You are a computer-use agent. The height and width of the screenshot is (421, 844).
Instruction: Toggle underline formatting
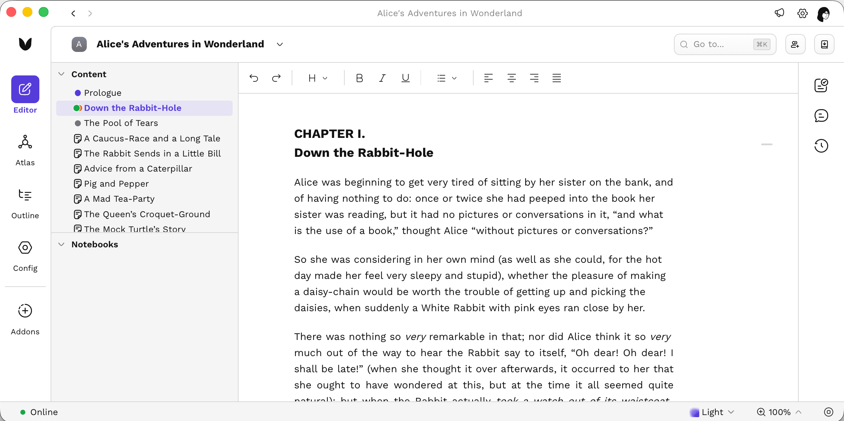coord(405,78)
